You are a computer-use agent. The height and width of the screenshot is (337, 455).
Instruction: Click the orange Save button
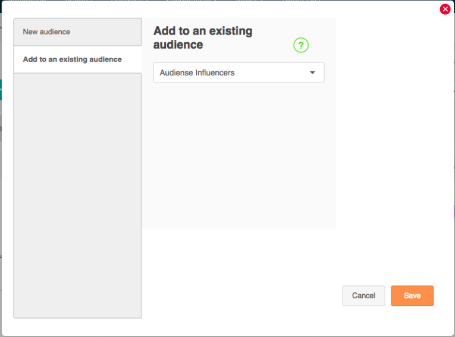(412, 295)
